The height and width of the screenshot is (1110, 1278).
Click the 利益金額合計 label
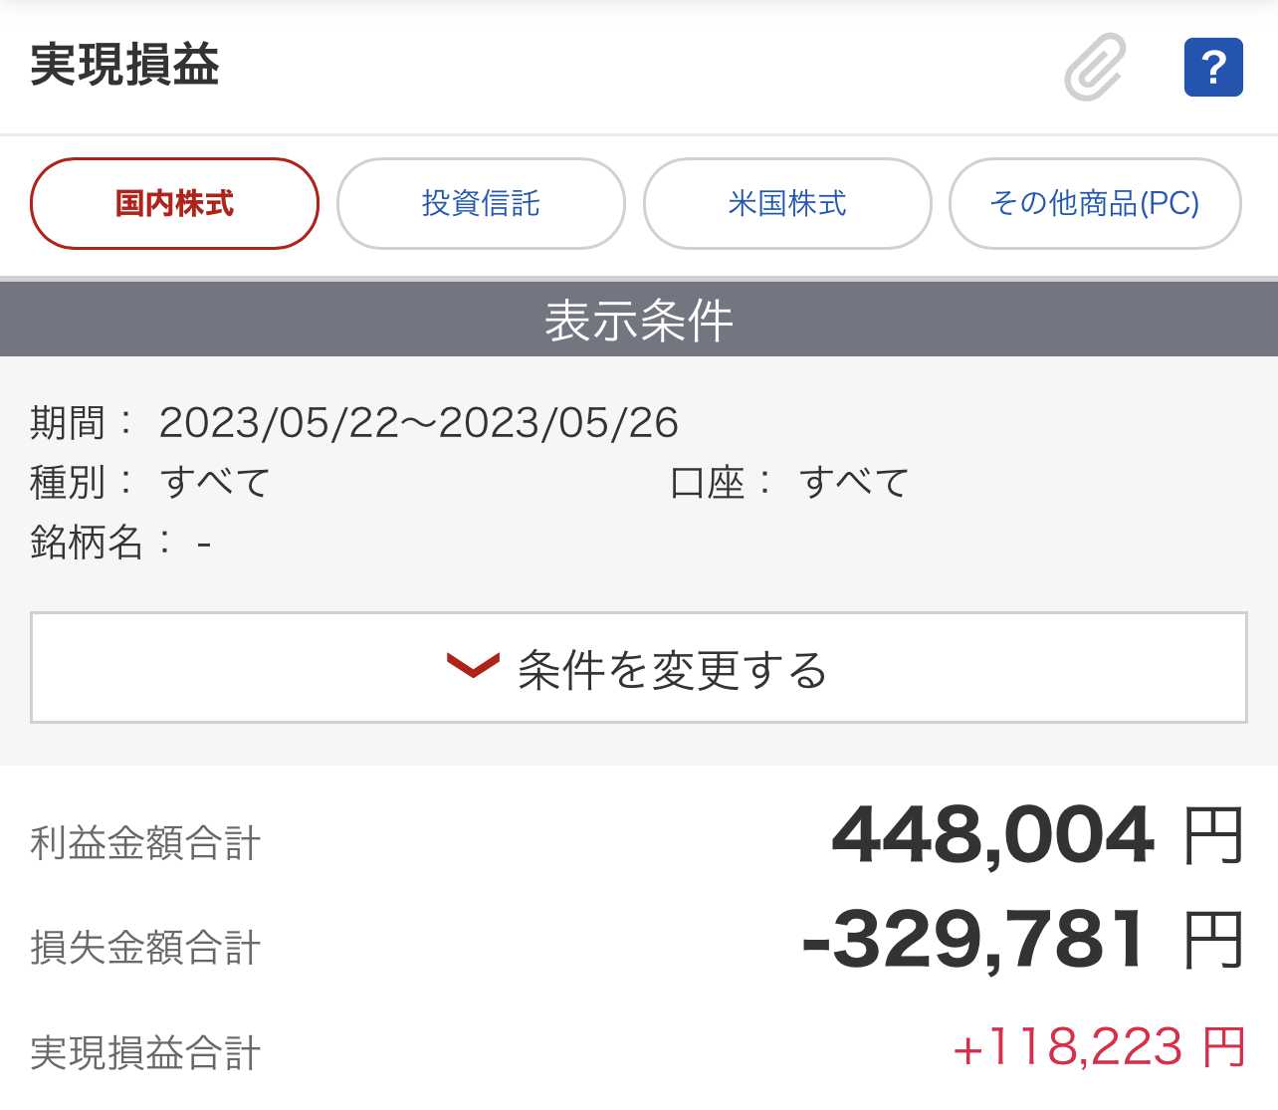click(145, 843)
